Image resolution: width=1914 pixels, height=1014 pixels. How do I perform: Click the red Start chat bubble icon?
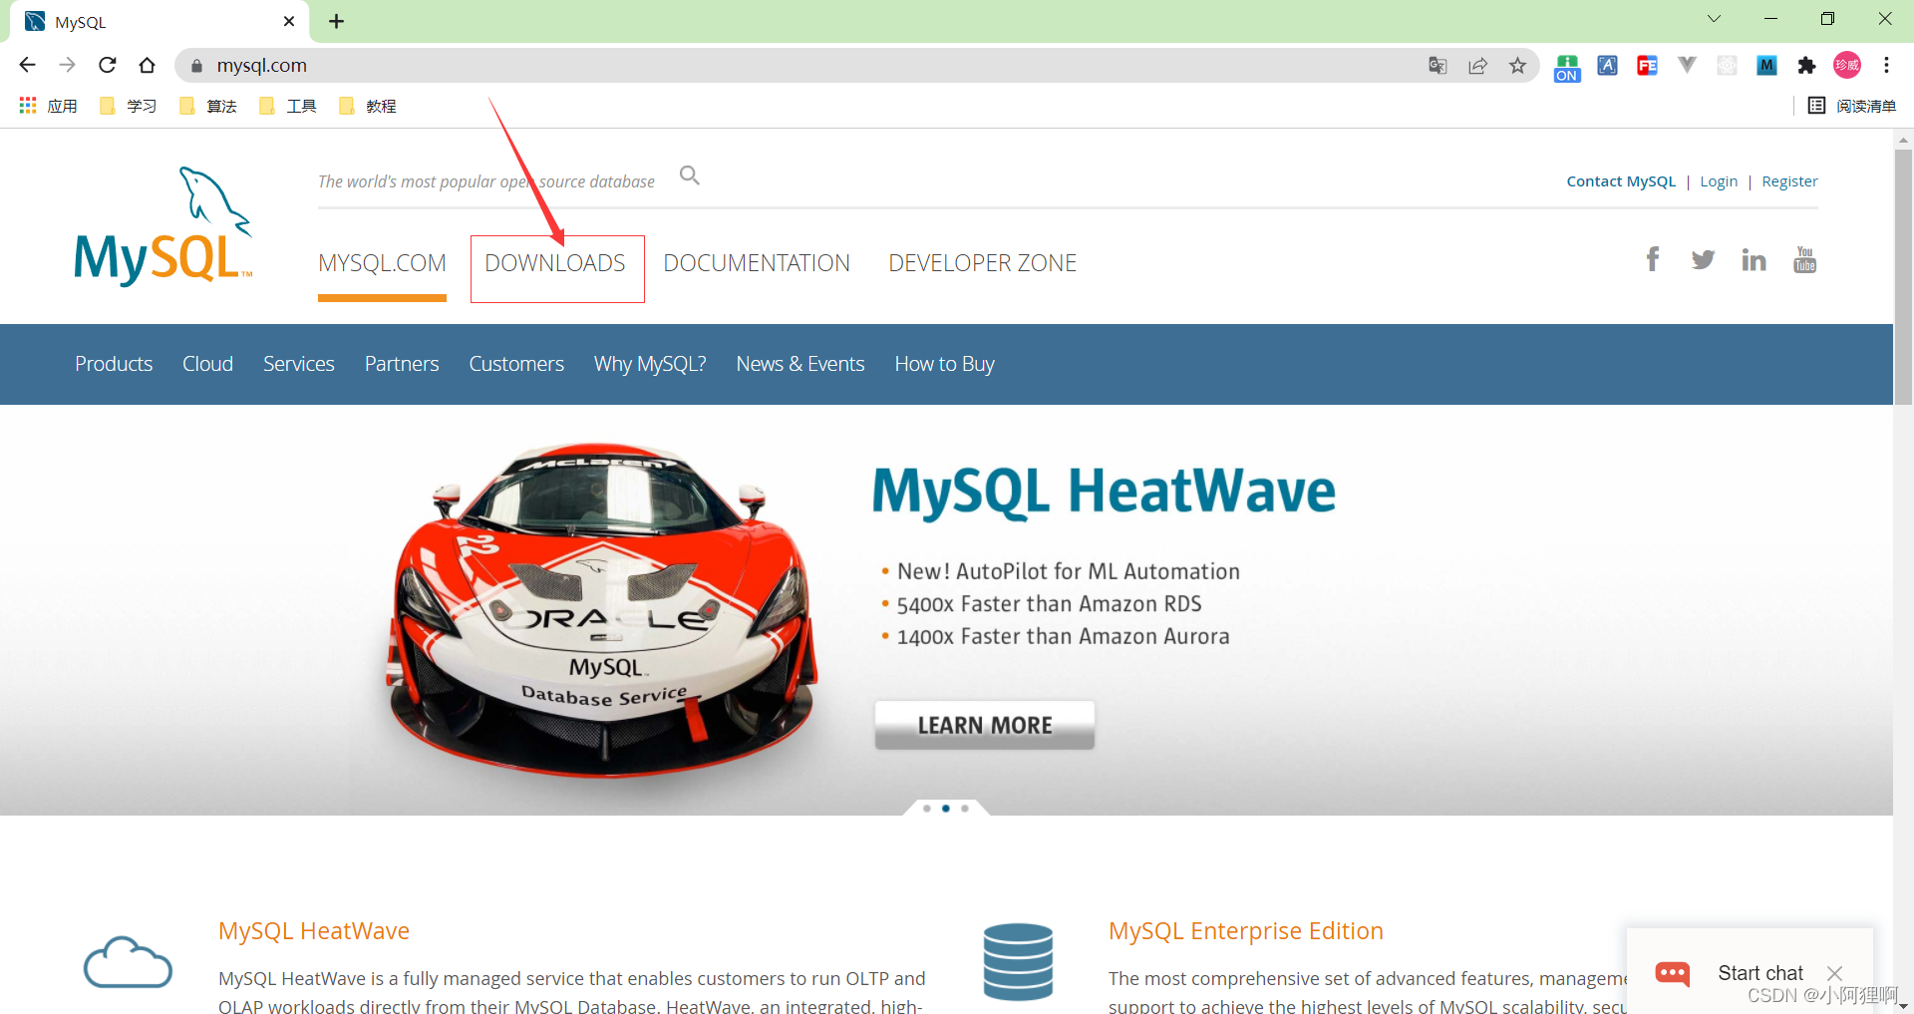1673,973
